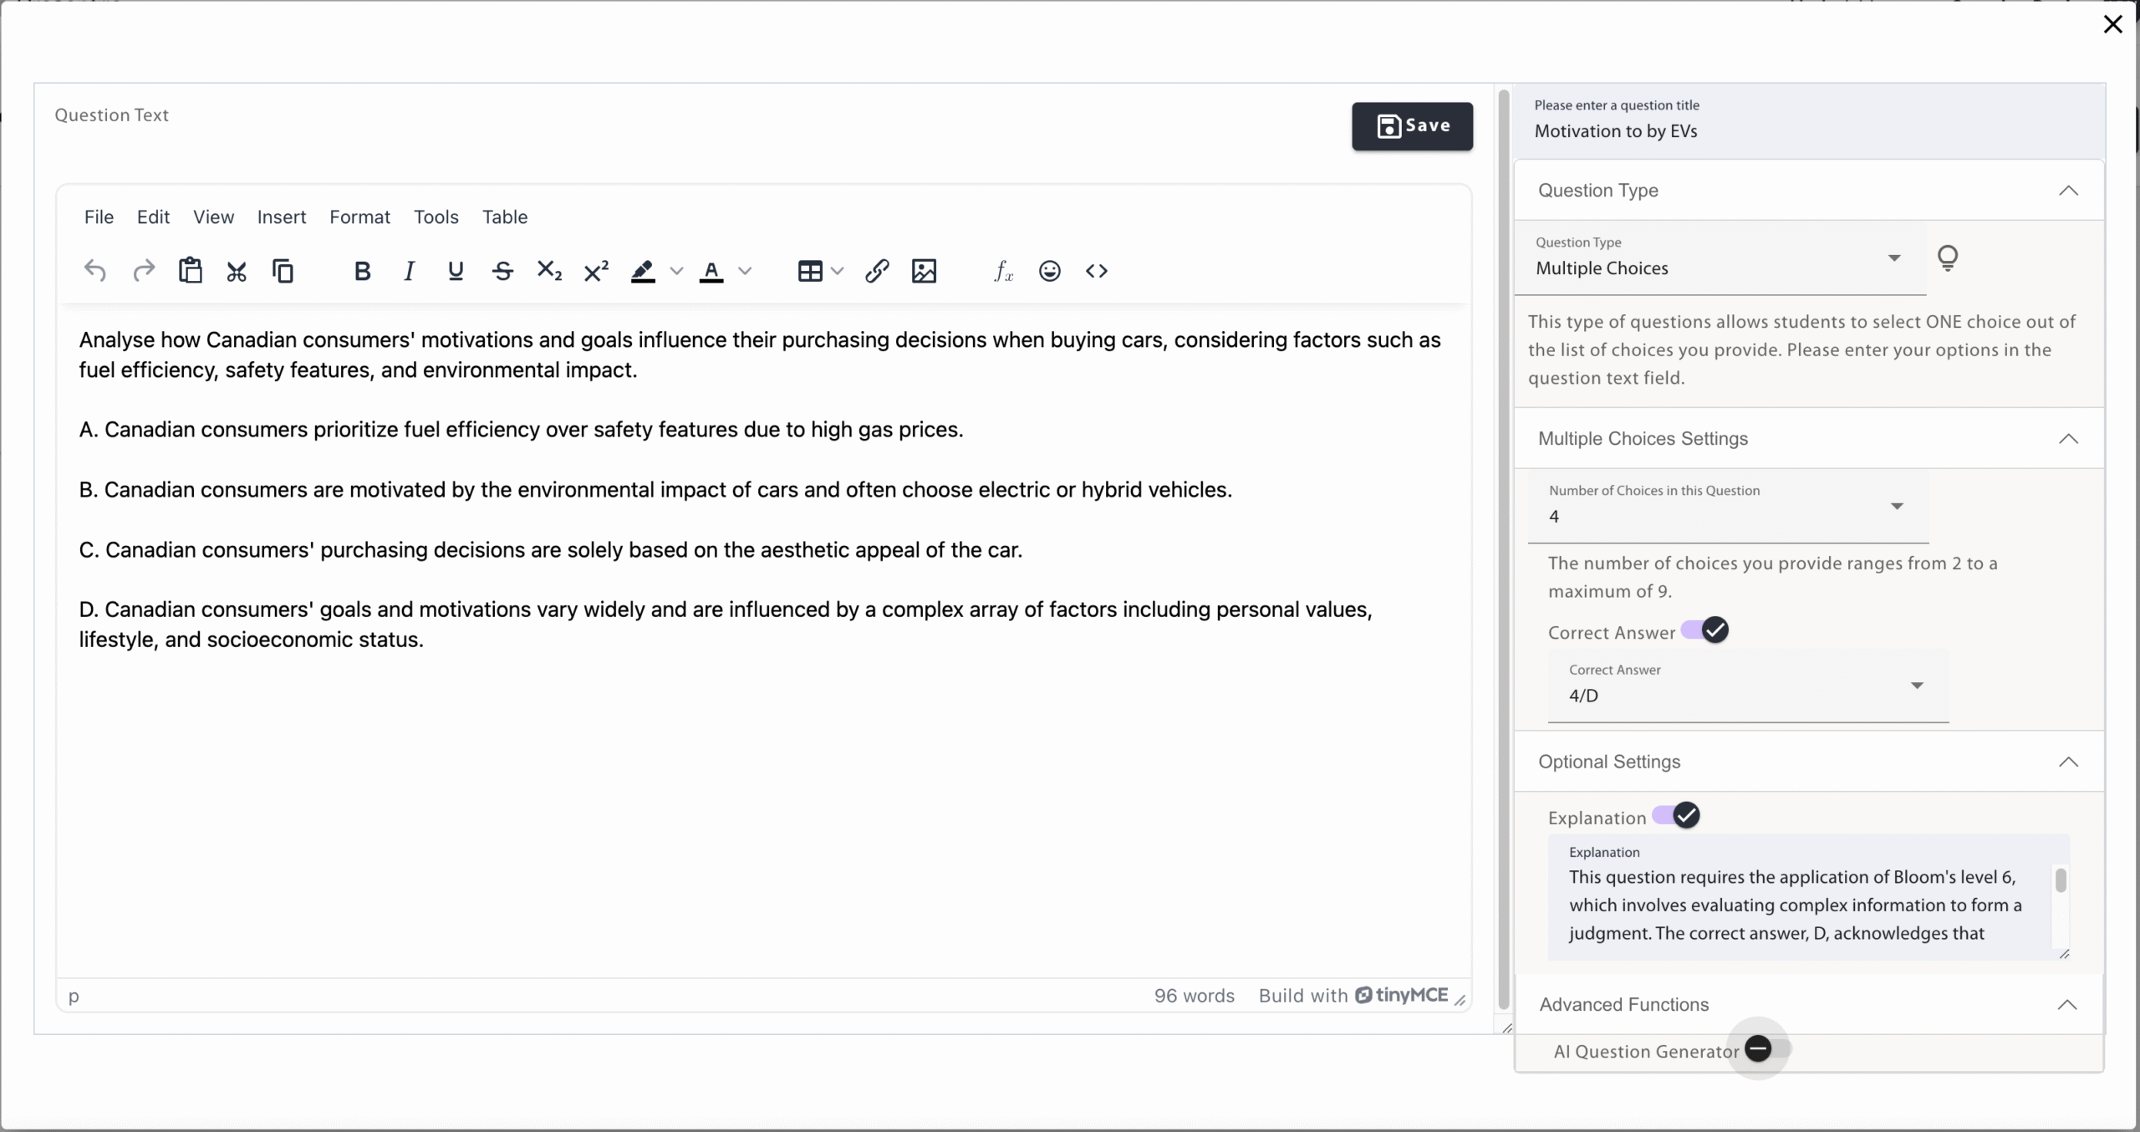The width and height of the screenshot is (2140, 1132).
Task: Collapse the Optional Settings section
Action: point(2067,762)
